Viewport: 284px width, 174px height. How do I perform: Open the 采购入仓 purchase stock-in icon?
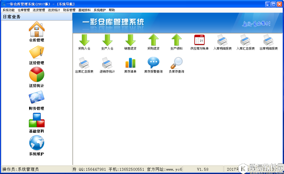coord(84,40)
